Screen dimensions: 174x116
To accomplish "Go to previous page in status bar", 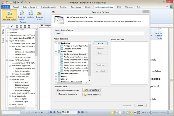I will 54,112.
